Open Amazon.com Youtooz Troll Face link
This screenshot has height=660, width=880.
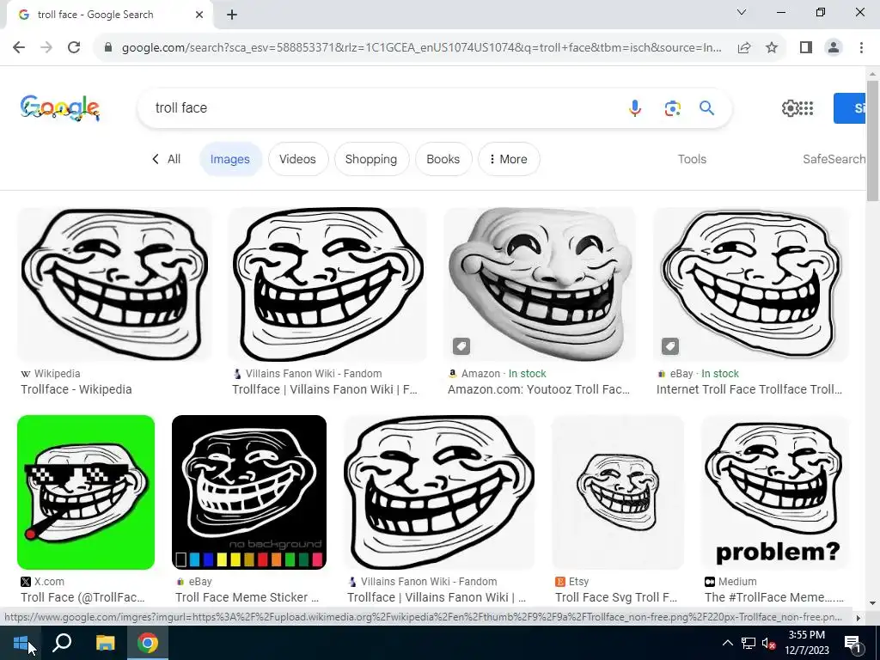point(539,389)
